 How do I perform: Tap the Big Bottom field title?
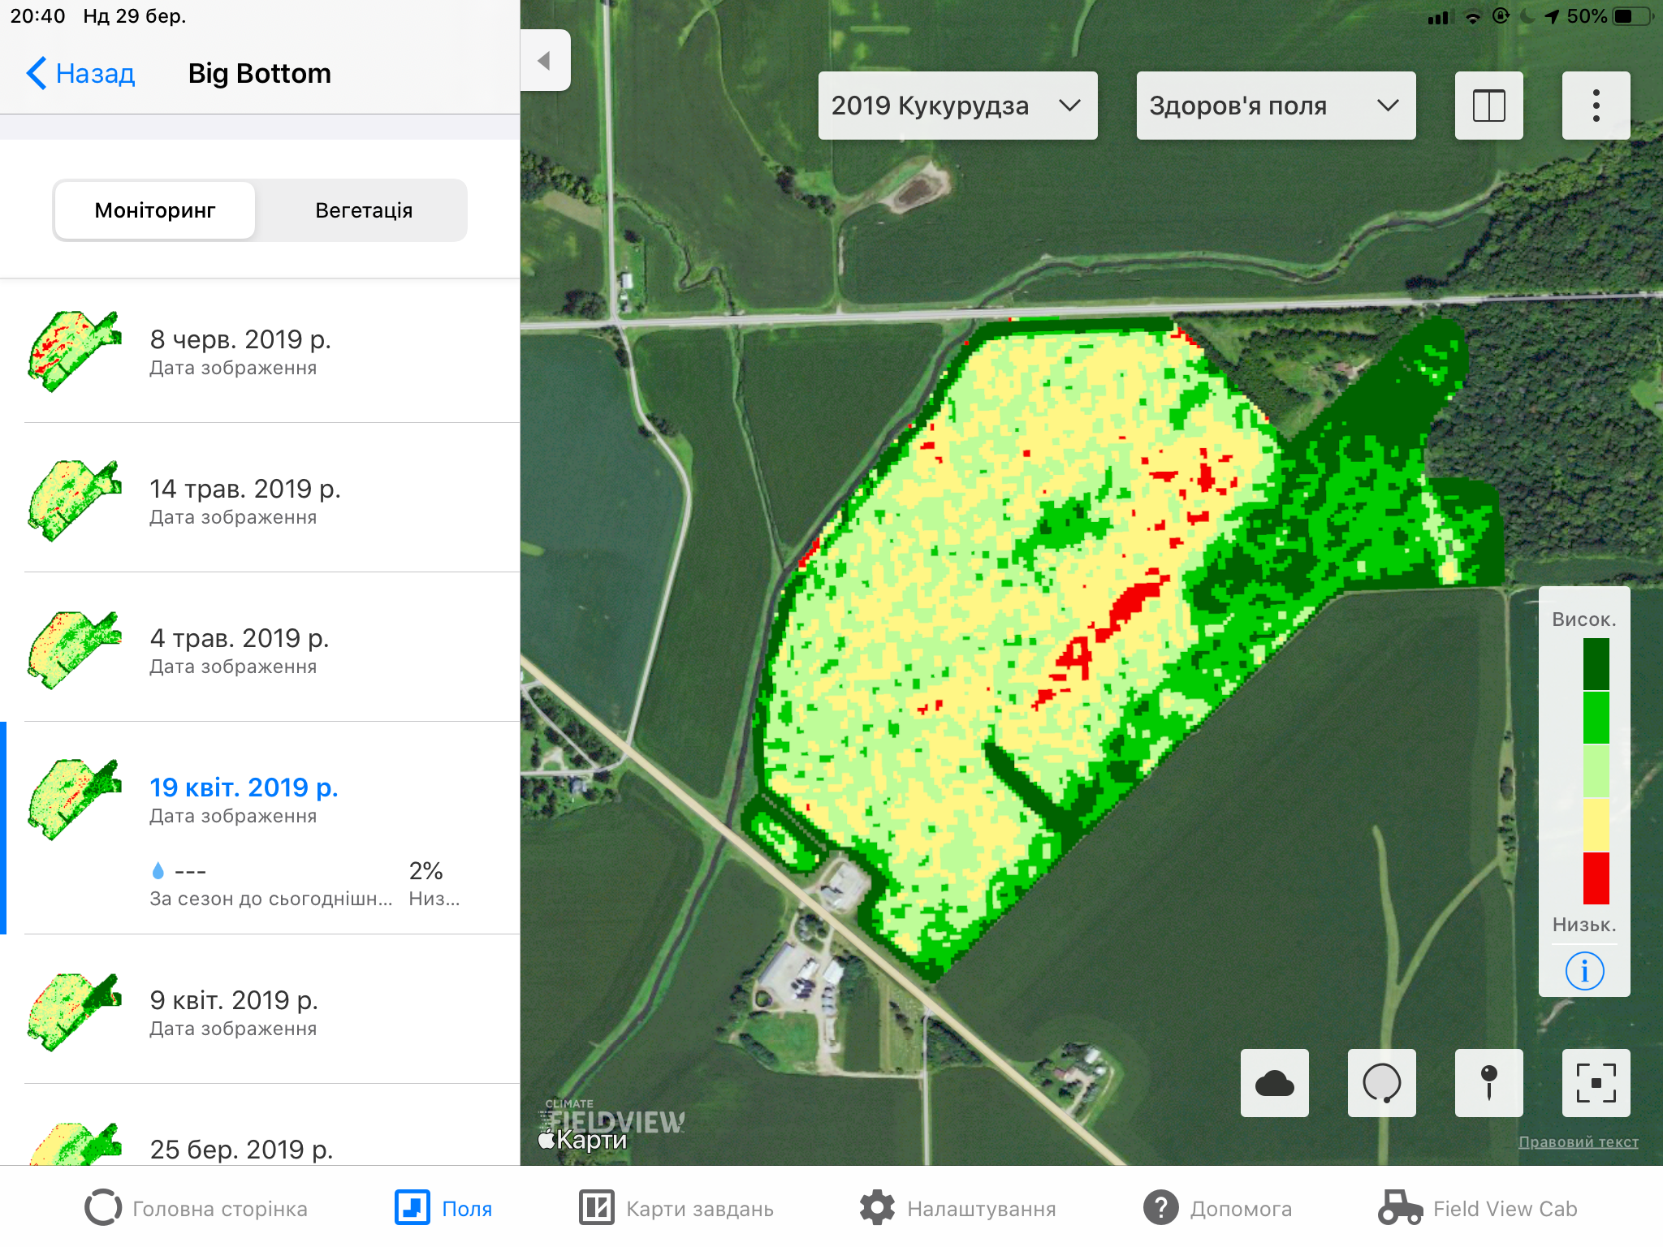(x=260, y=73)
